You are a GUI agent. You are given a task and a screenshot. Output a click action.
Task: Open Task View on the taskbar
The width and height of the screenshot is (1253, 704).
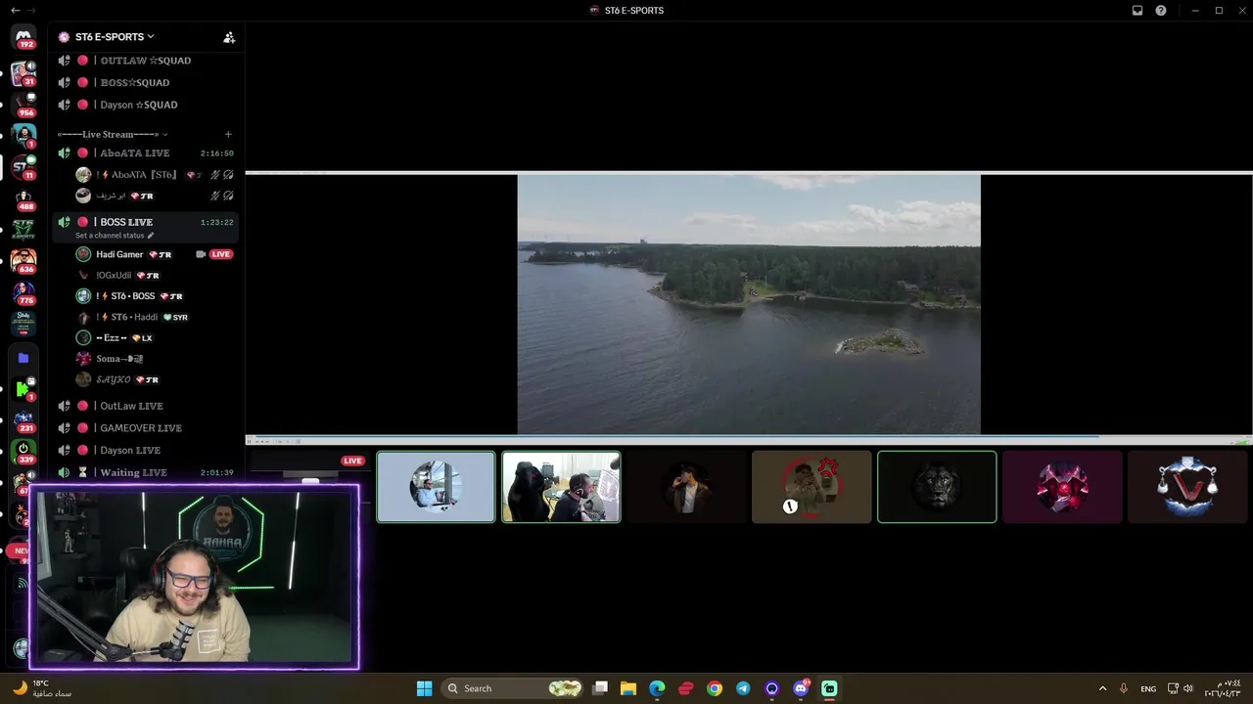600,688
